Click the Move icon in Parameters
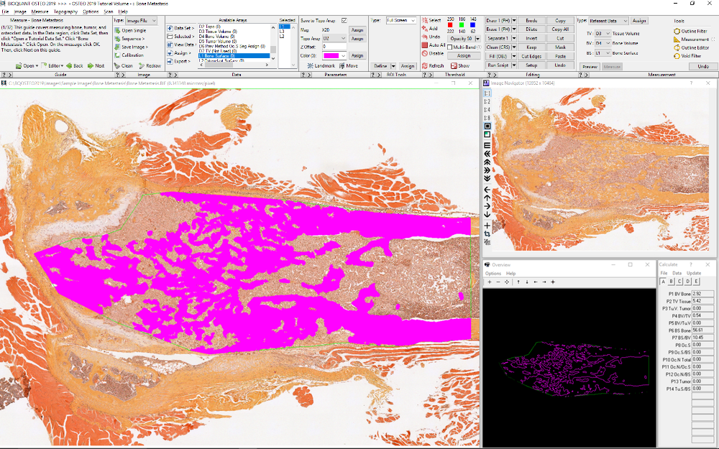This screenshot has width=719, height=449. [342, 66]
